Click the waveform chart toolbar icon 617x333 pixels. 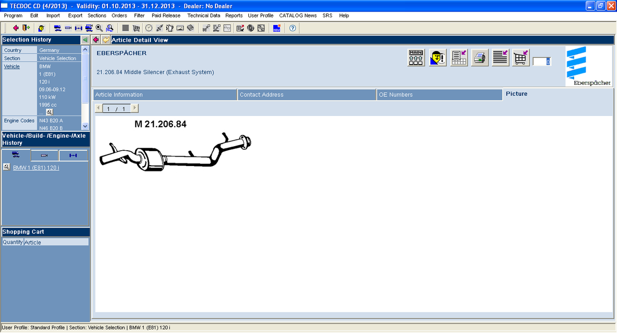point(227,28)
